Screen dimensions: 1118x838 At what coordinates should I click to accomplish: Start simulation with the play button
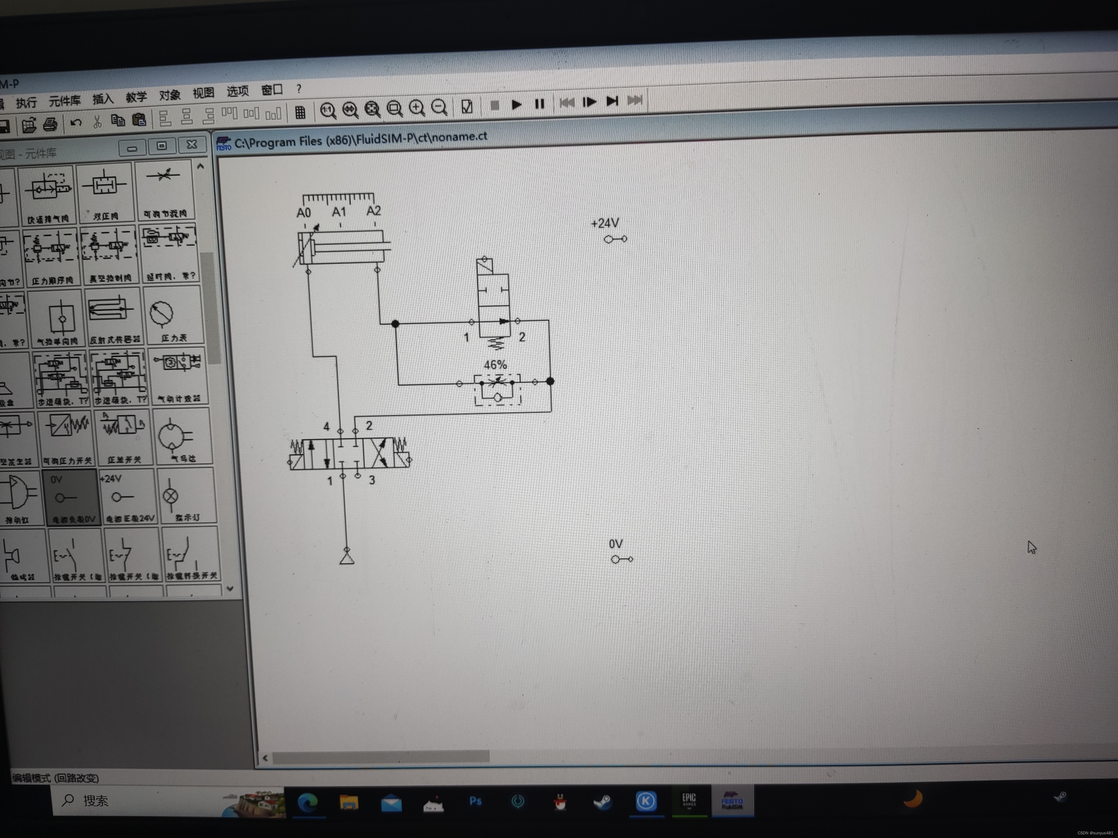click(516, 104)
